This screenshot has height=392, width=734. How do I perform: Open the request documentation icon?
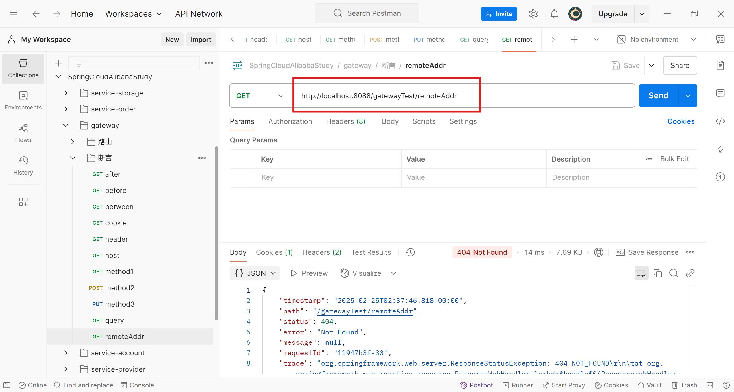[720, 65]
